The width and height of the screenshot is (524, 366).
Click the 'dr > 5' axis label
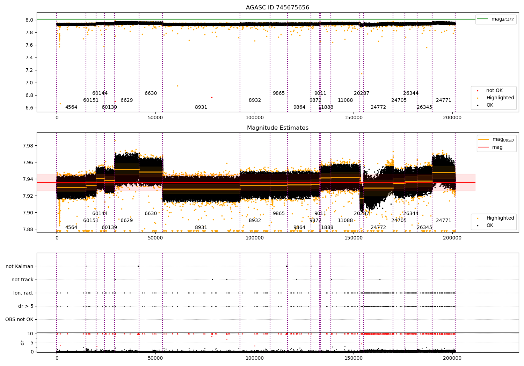point(26,306)
